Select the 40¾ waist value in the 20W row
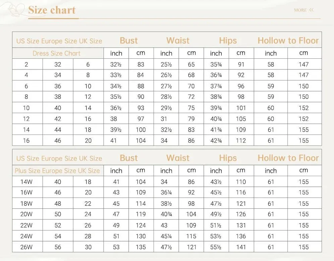The height and width of the screenshot is (261, 334). coord(166,214)
